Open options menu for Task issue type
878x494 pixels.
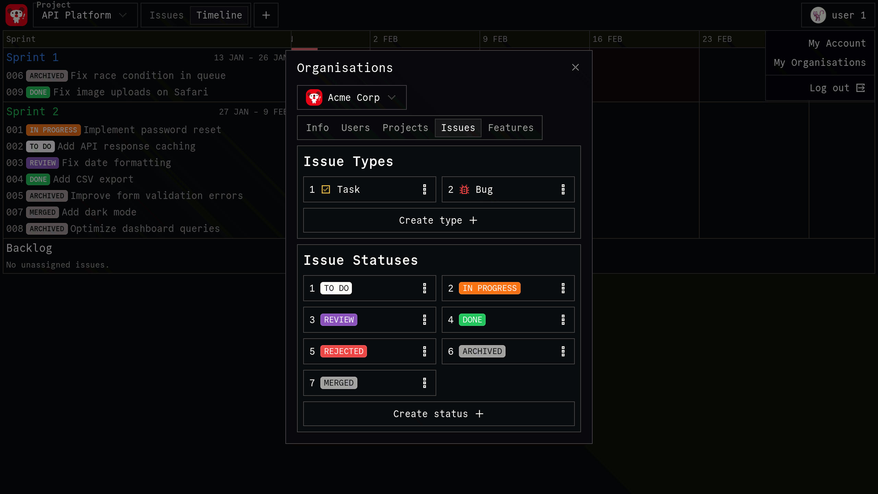coord(425,189)
